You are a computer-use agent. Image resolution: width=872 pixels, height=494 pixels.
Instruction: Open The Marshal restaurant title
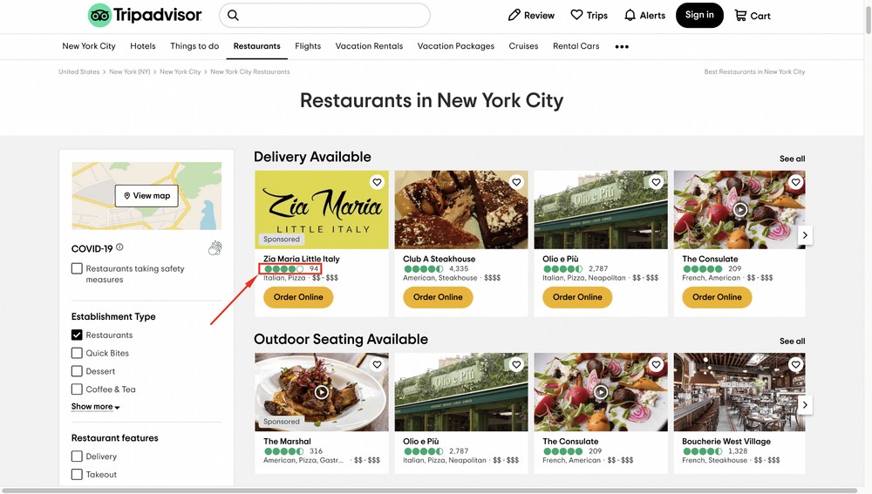(287, 441)
